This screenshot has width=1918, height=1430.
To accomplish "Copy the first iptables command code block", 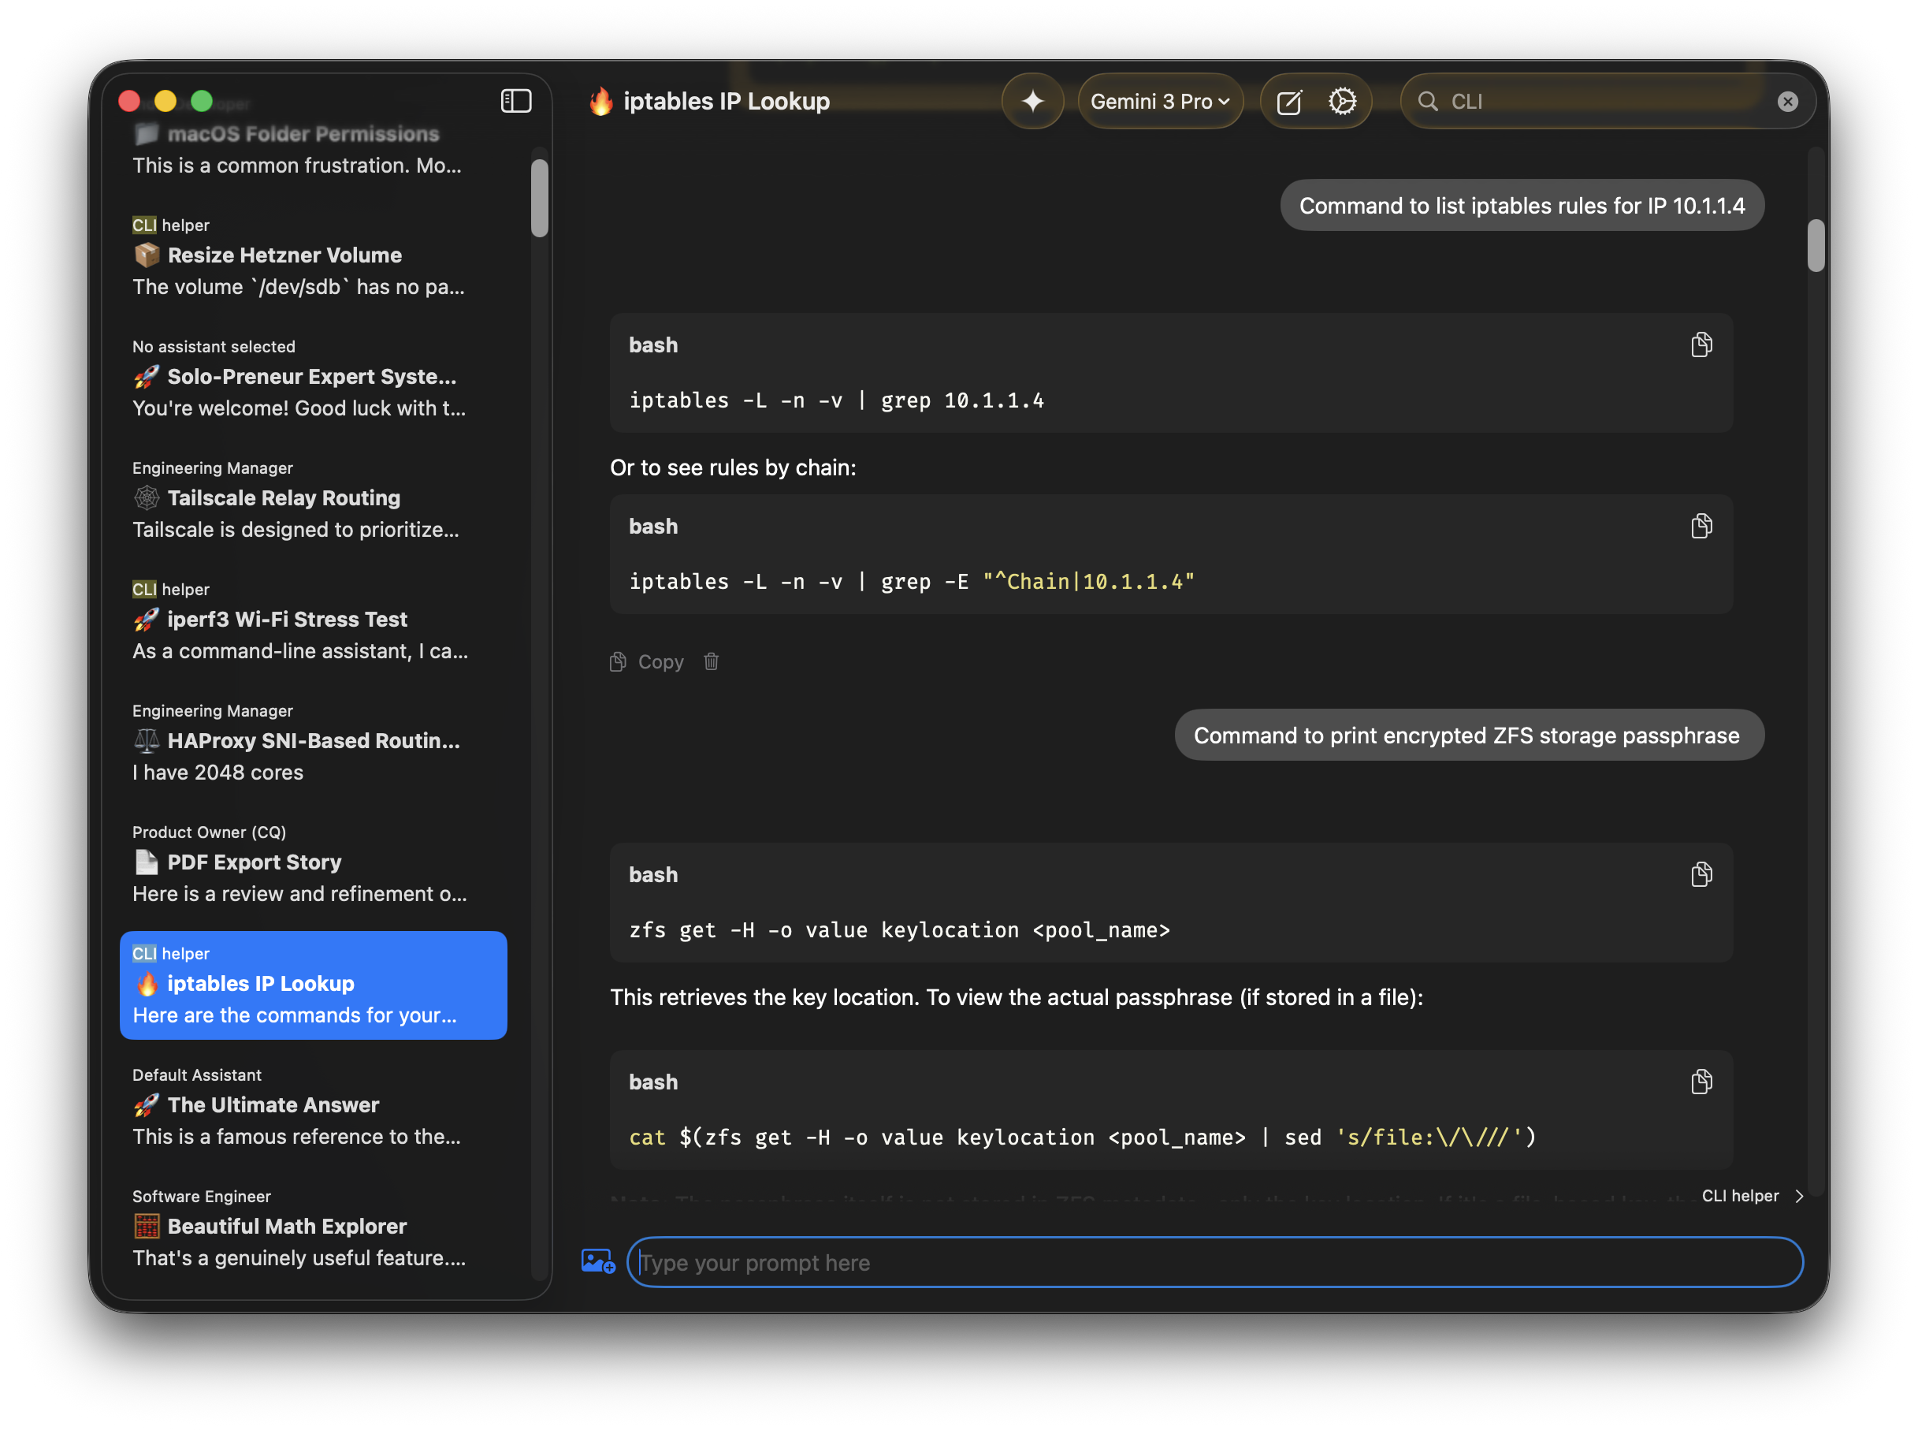I will 1702,344.
